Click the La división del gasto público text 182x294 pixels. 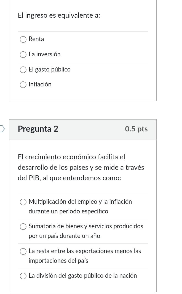click(x=83, y=276)
